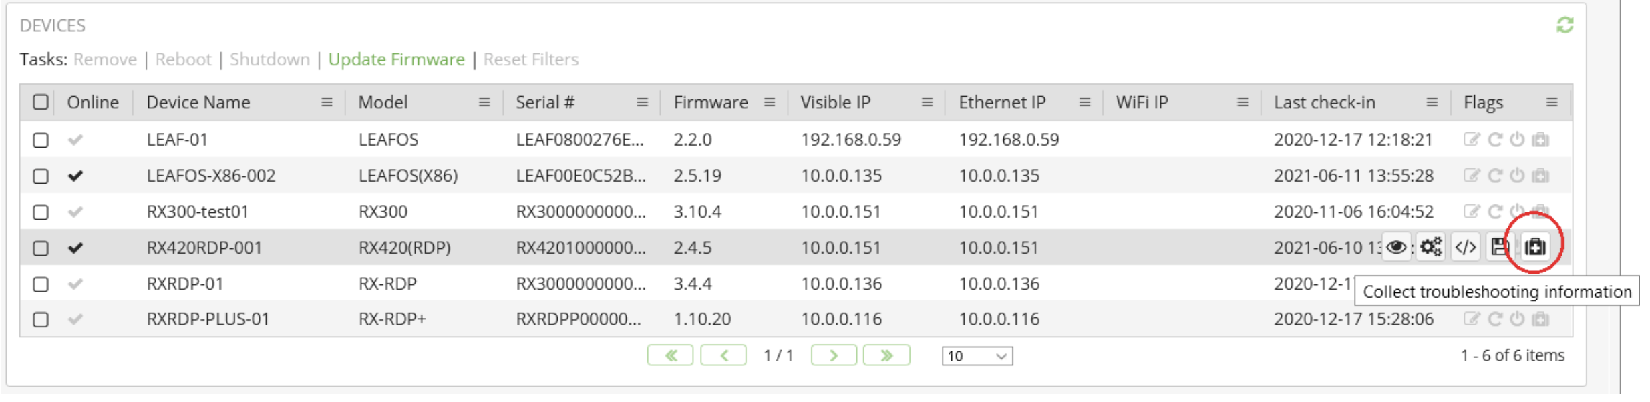Click the eye view icon for RX420RDP-001
Image resolution: width=1650 pixels, height=402 pixels.
coord(1396,248)
